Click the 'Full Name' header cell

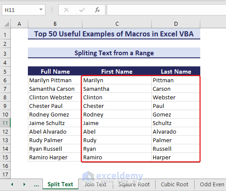(x=55, y=72)
